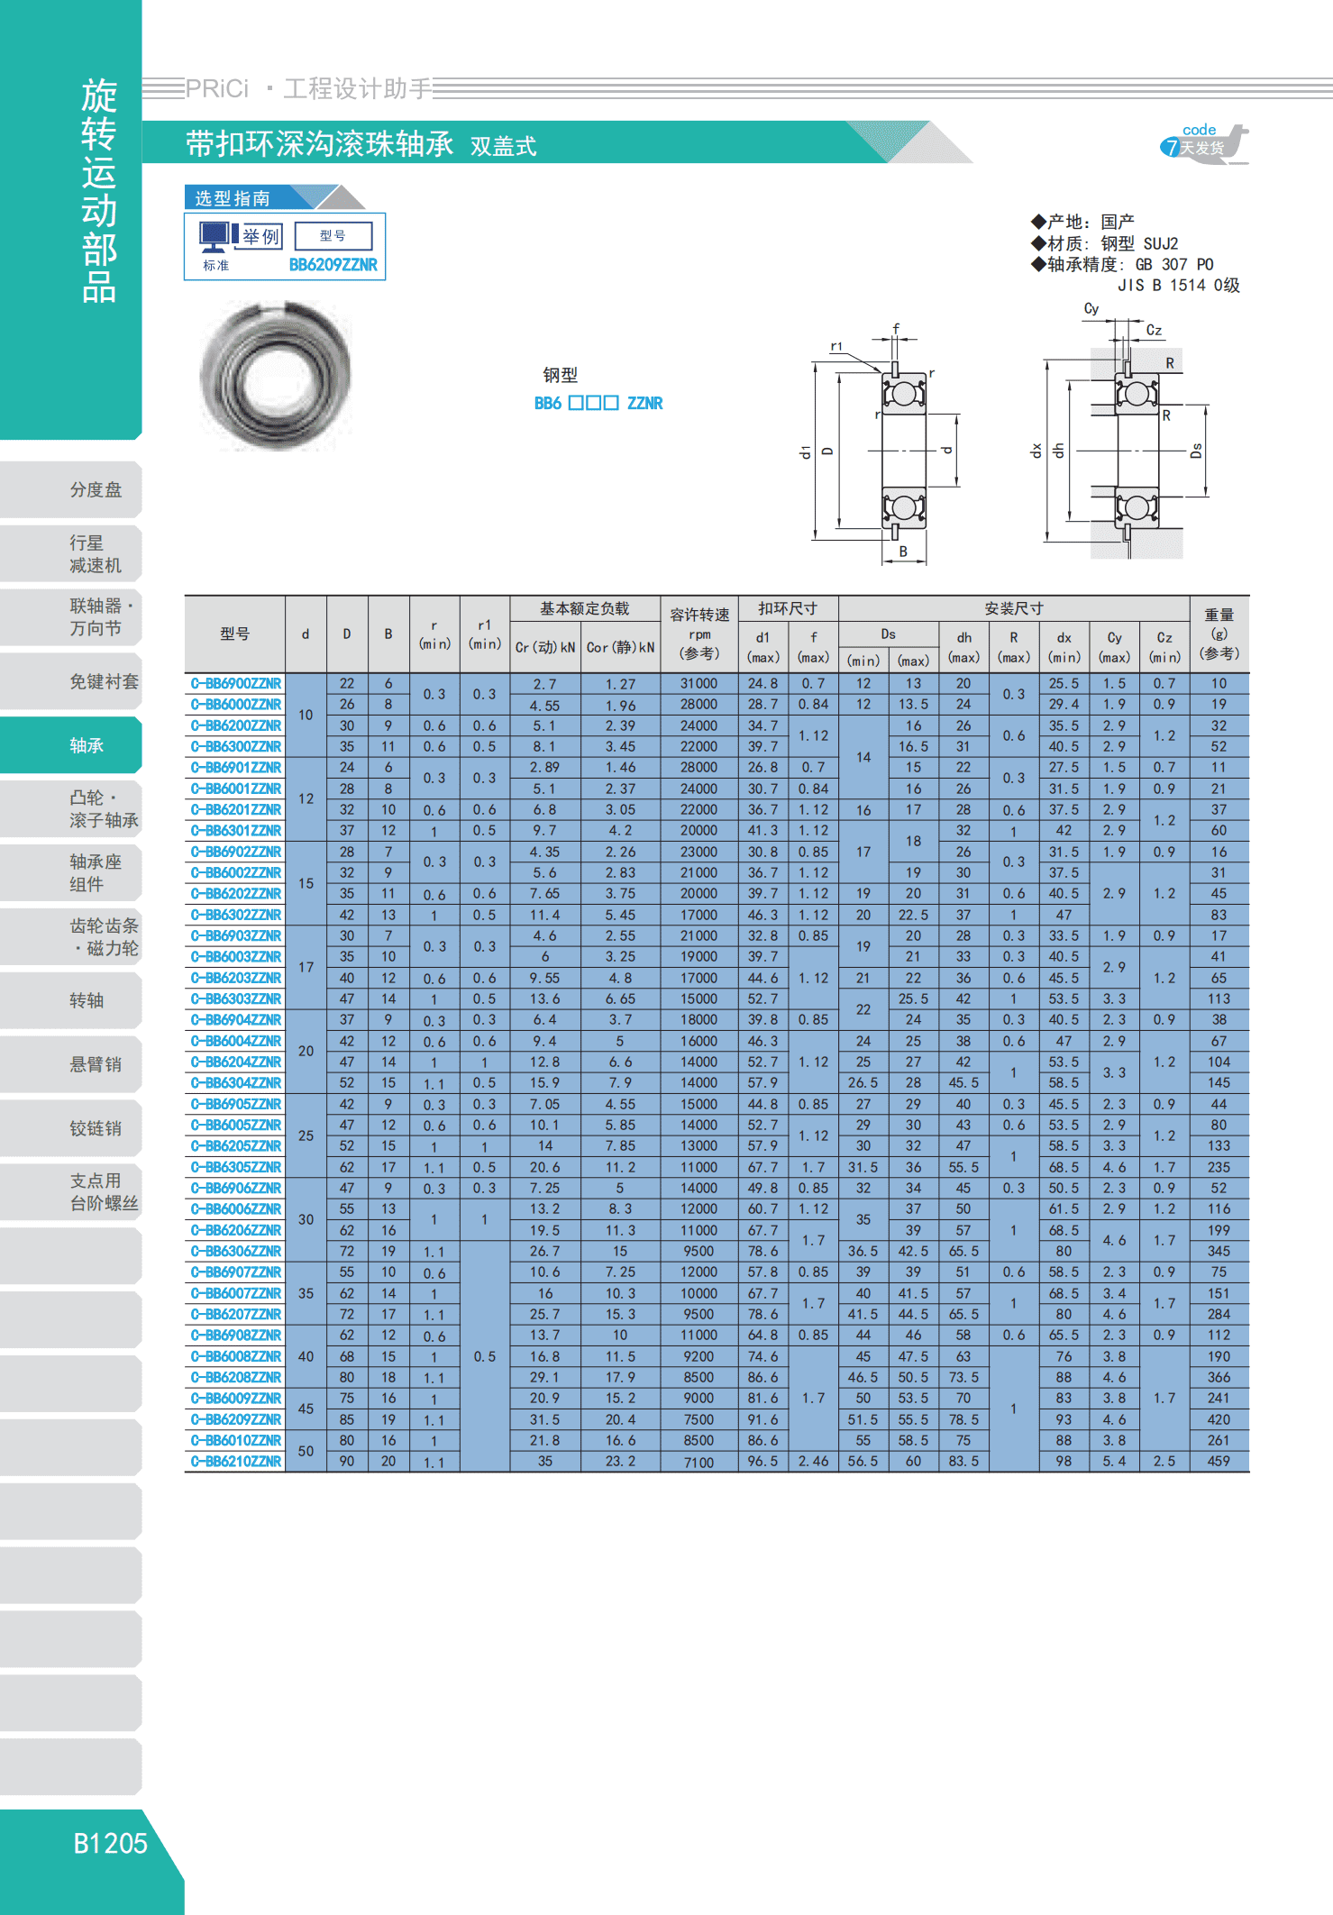Screen dimensions: 1333x1915
Task: Click model link C-BB6908ZZNR
Action: point(236,1336)
